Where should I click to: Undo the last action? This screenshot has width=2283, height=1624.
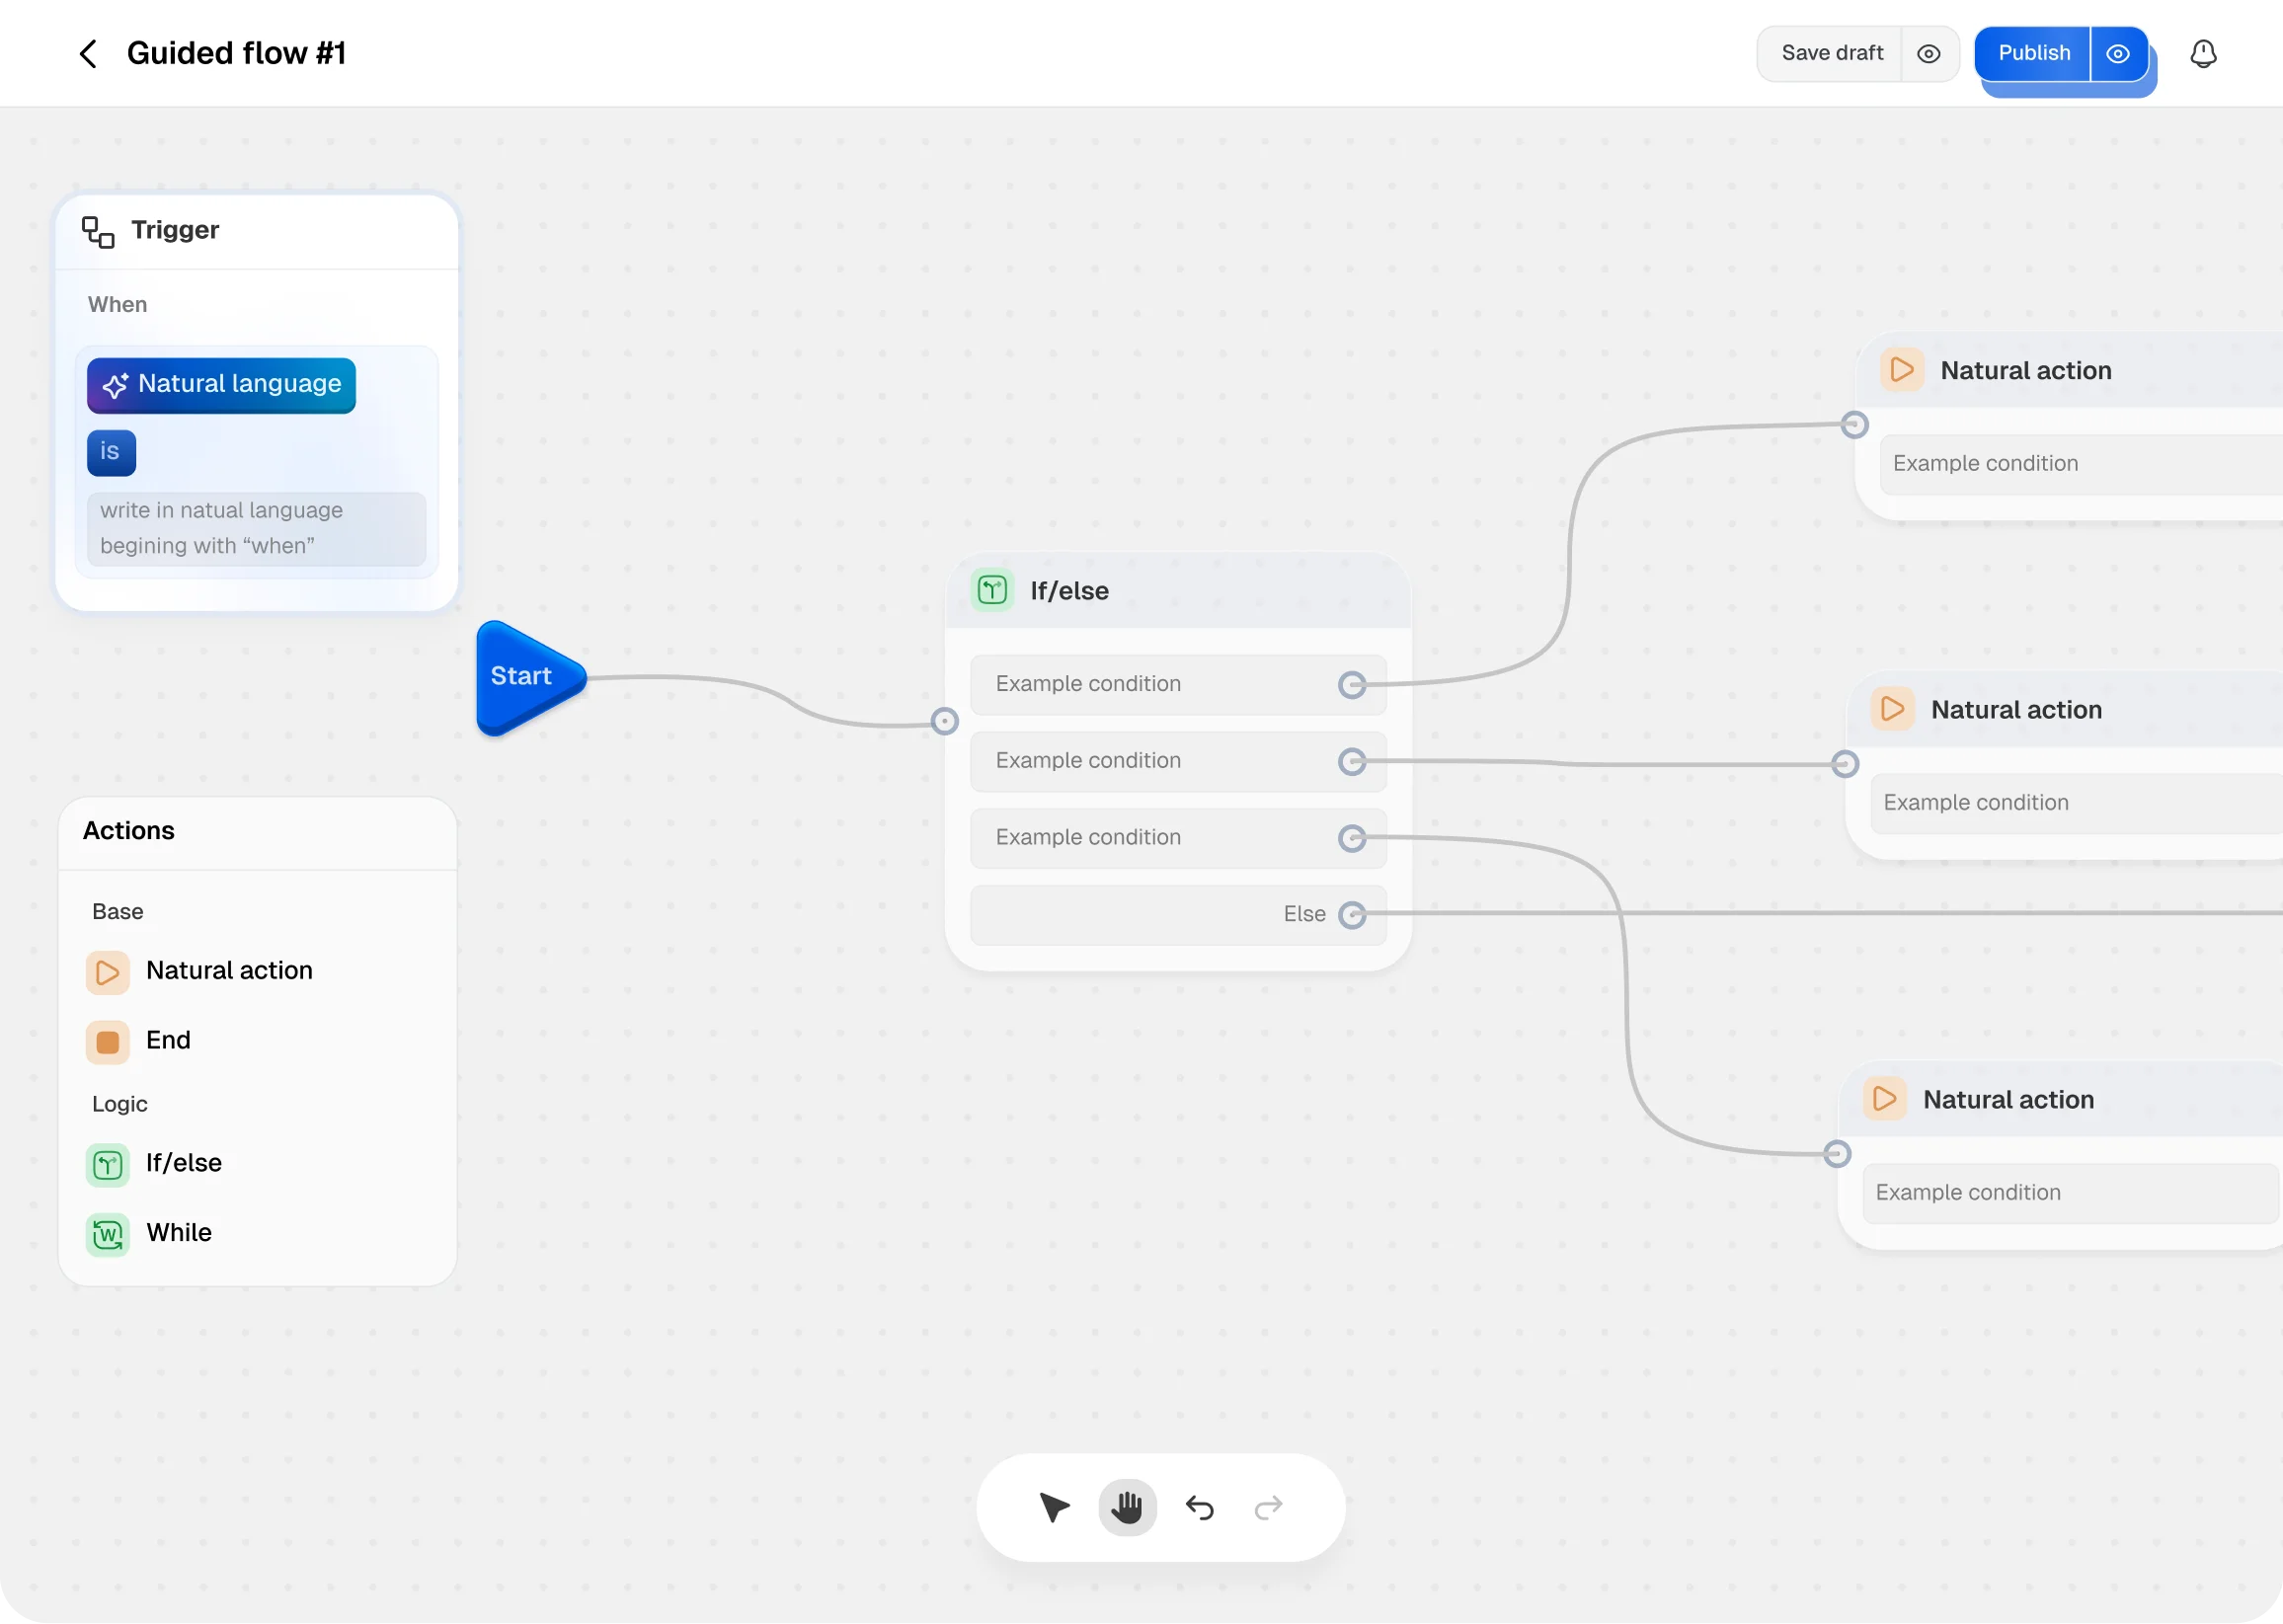[1199, 1508]
